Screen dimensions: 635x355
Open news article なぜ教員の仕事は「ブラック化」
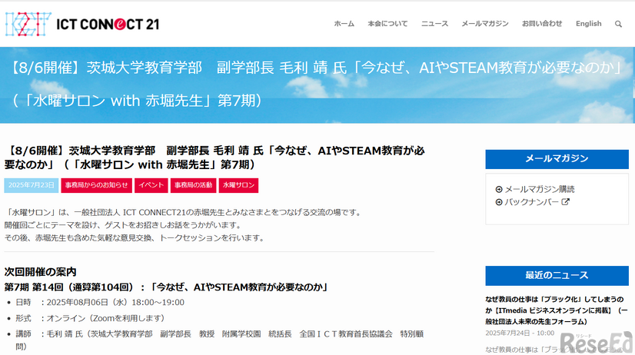coord(557,310)
